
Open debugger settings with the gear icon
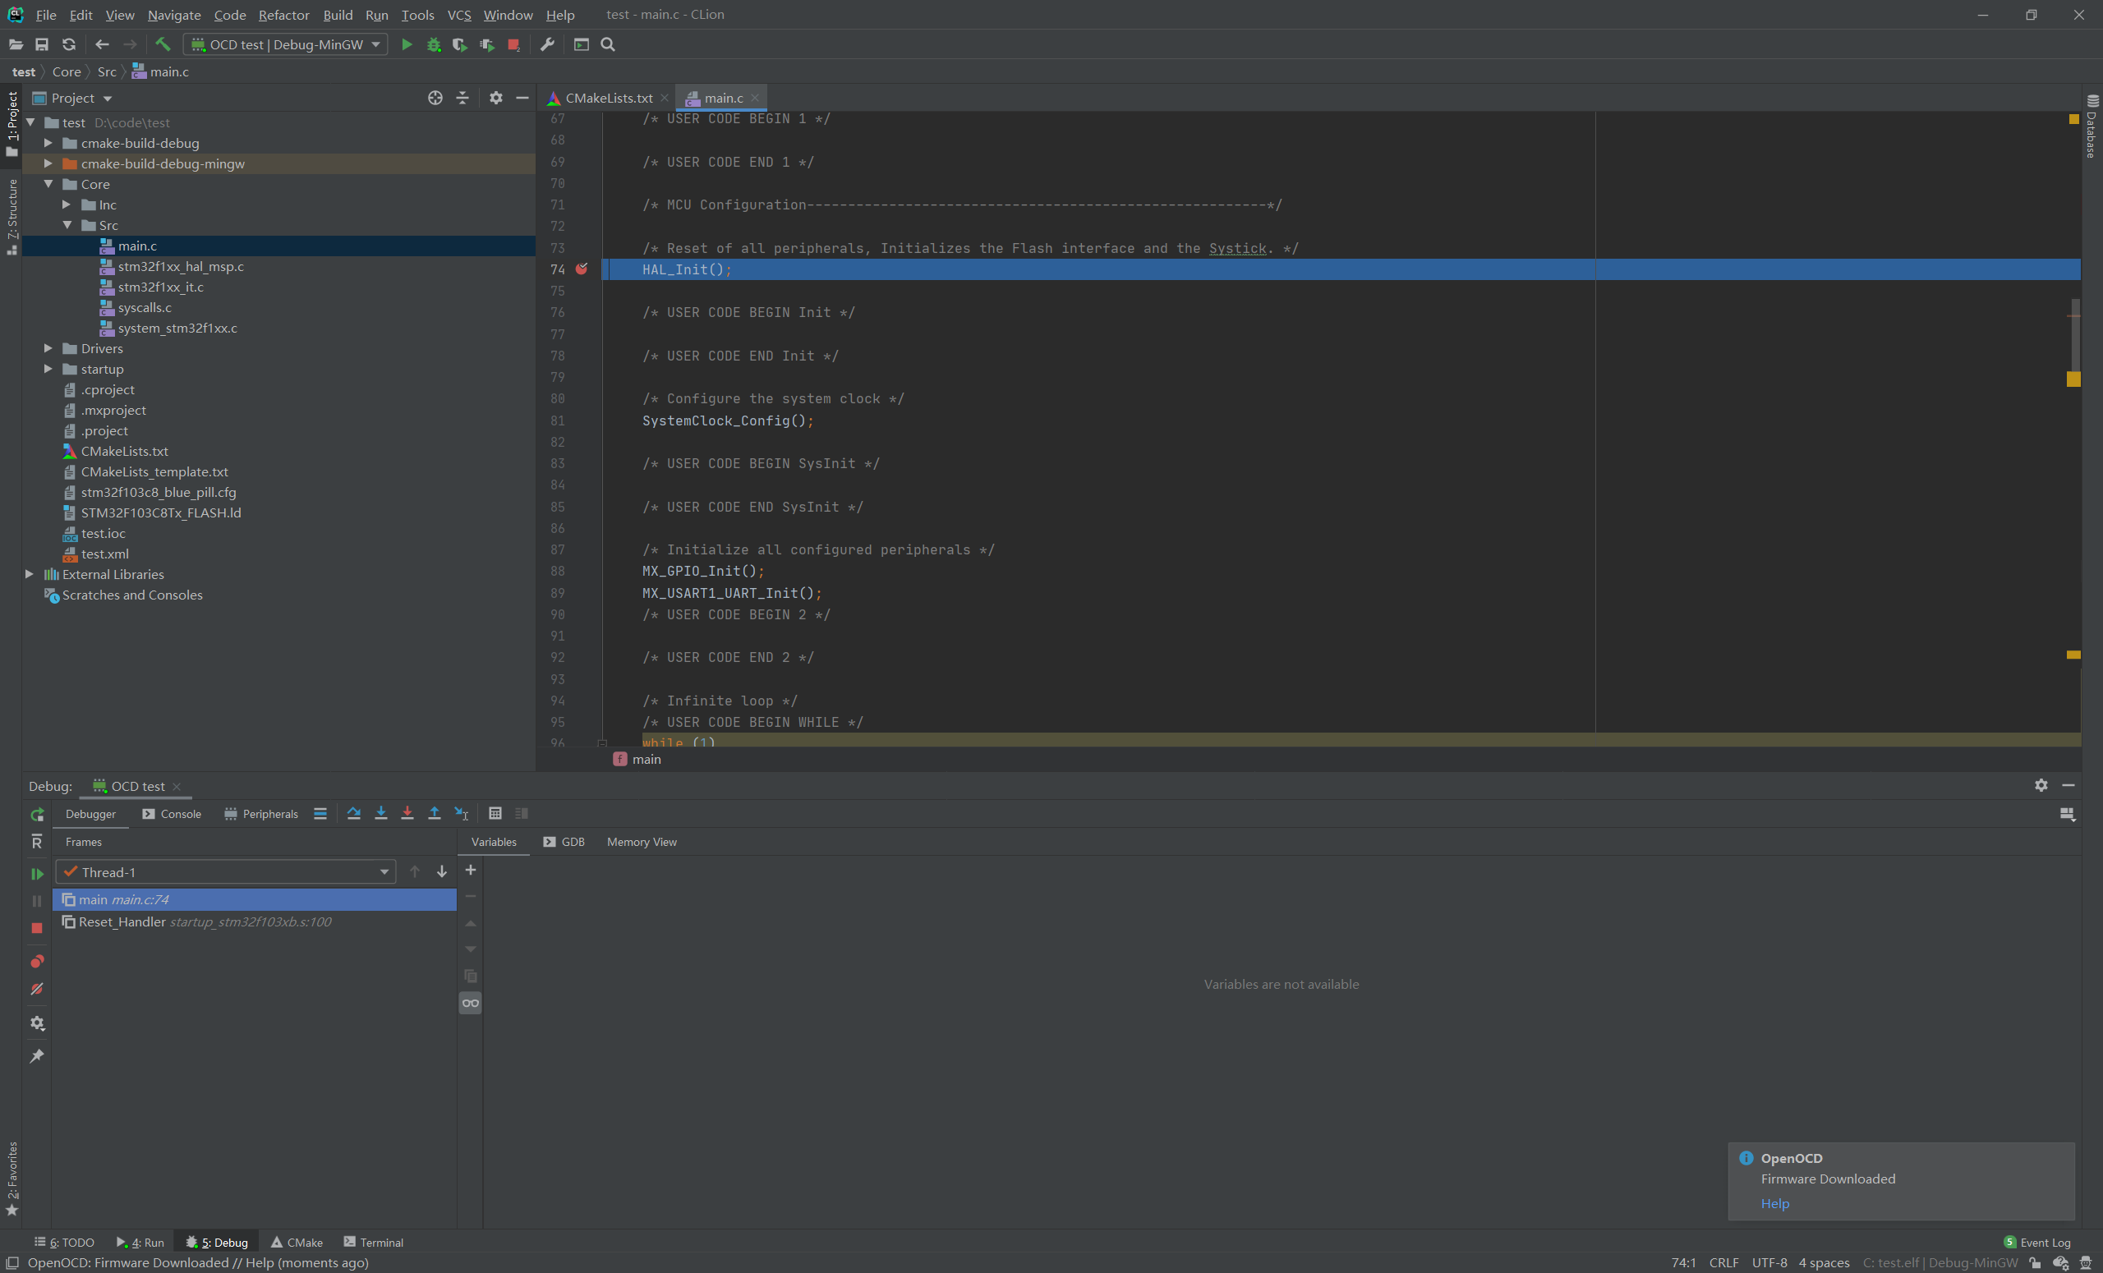(x=37, y=1023)
